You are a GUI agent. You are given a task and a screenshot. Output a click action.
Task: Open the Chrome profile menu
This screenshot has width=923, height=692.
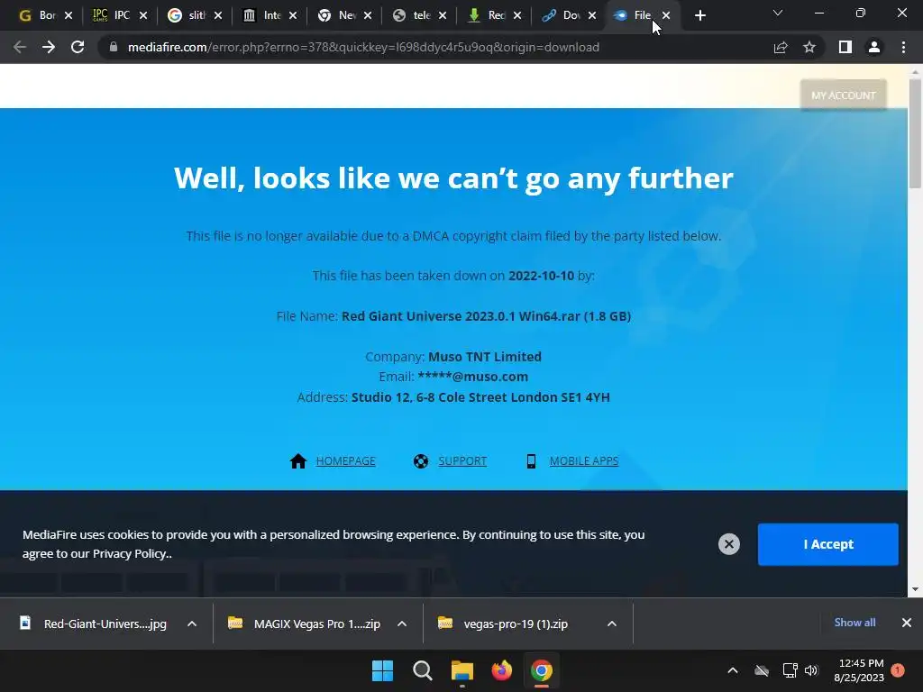[x=874, y=47]
